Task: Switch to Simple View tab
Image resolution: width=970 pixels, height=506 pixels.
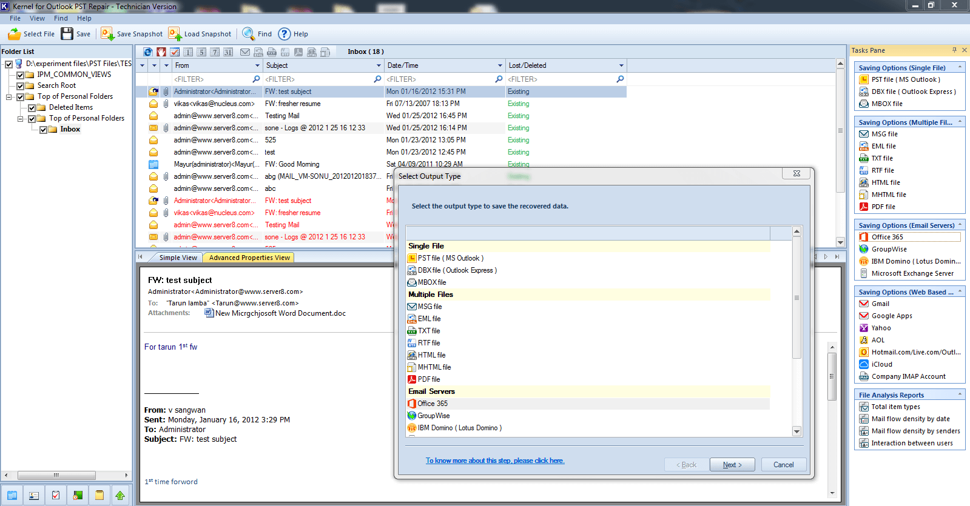Action: coord(178,258)
